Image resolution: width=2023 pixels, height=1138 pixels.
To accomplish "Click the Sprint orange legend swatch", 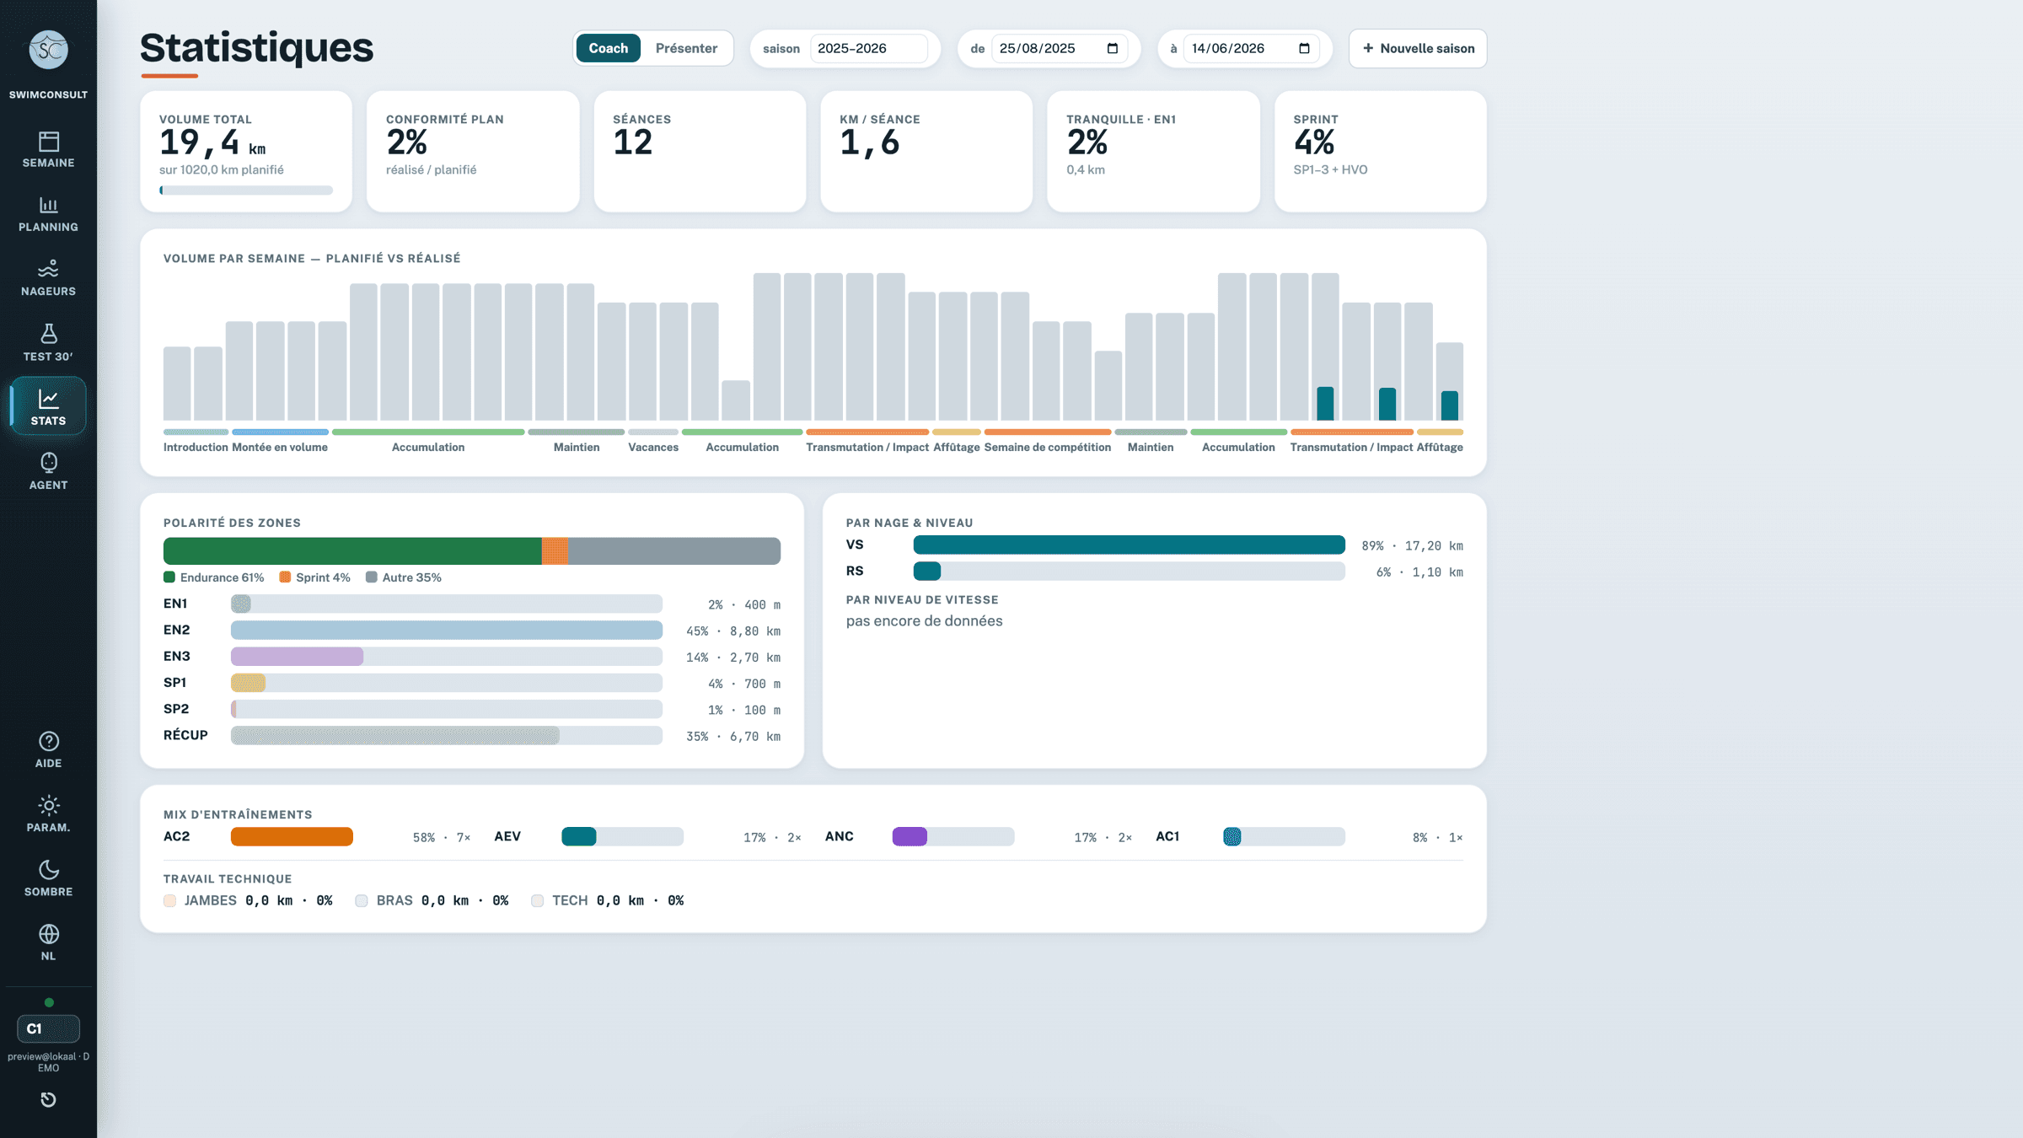I will point(285,577).
